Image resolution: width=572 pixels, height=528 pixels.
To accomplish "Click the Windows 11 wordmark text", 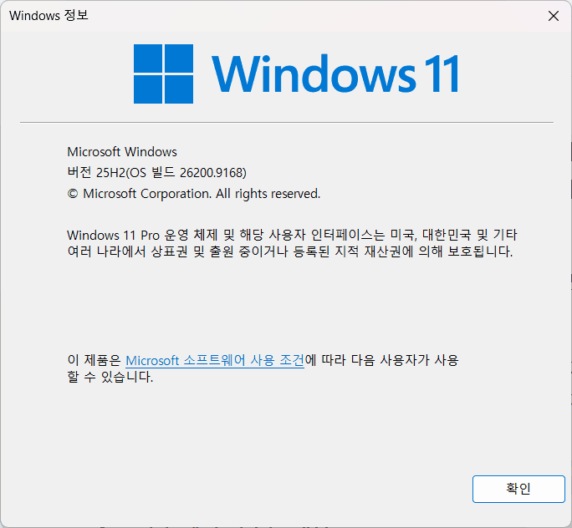I will (335, 74).
